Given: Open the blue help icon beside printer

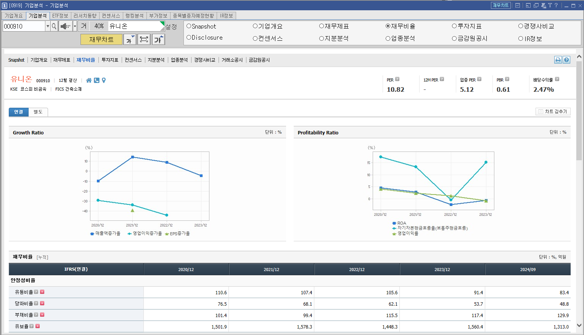Looking at the screenshot, I should (x=566, y=60).
